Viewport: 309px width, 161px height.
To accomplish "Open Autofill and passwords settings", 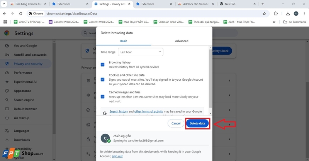I will point(30,55).
